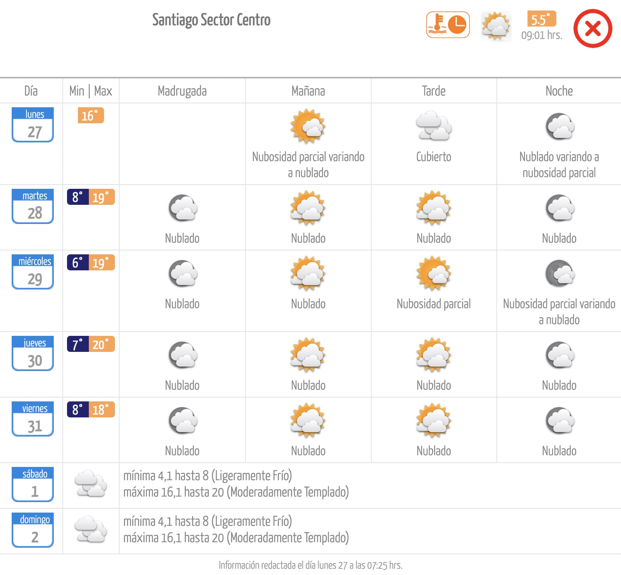Click miércoles Madrugada cloudy icon
The image size is (621, 575).
click(183, 273)
